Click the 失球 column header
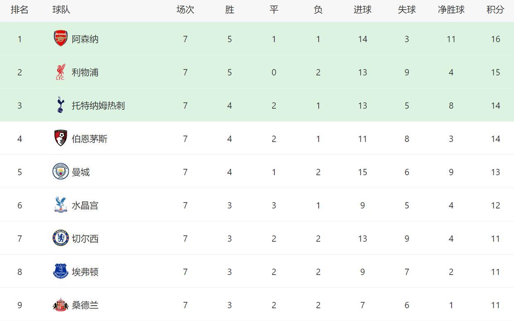The width and height of the screenshot is (514, 321). pos(407,10)
